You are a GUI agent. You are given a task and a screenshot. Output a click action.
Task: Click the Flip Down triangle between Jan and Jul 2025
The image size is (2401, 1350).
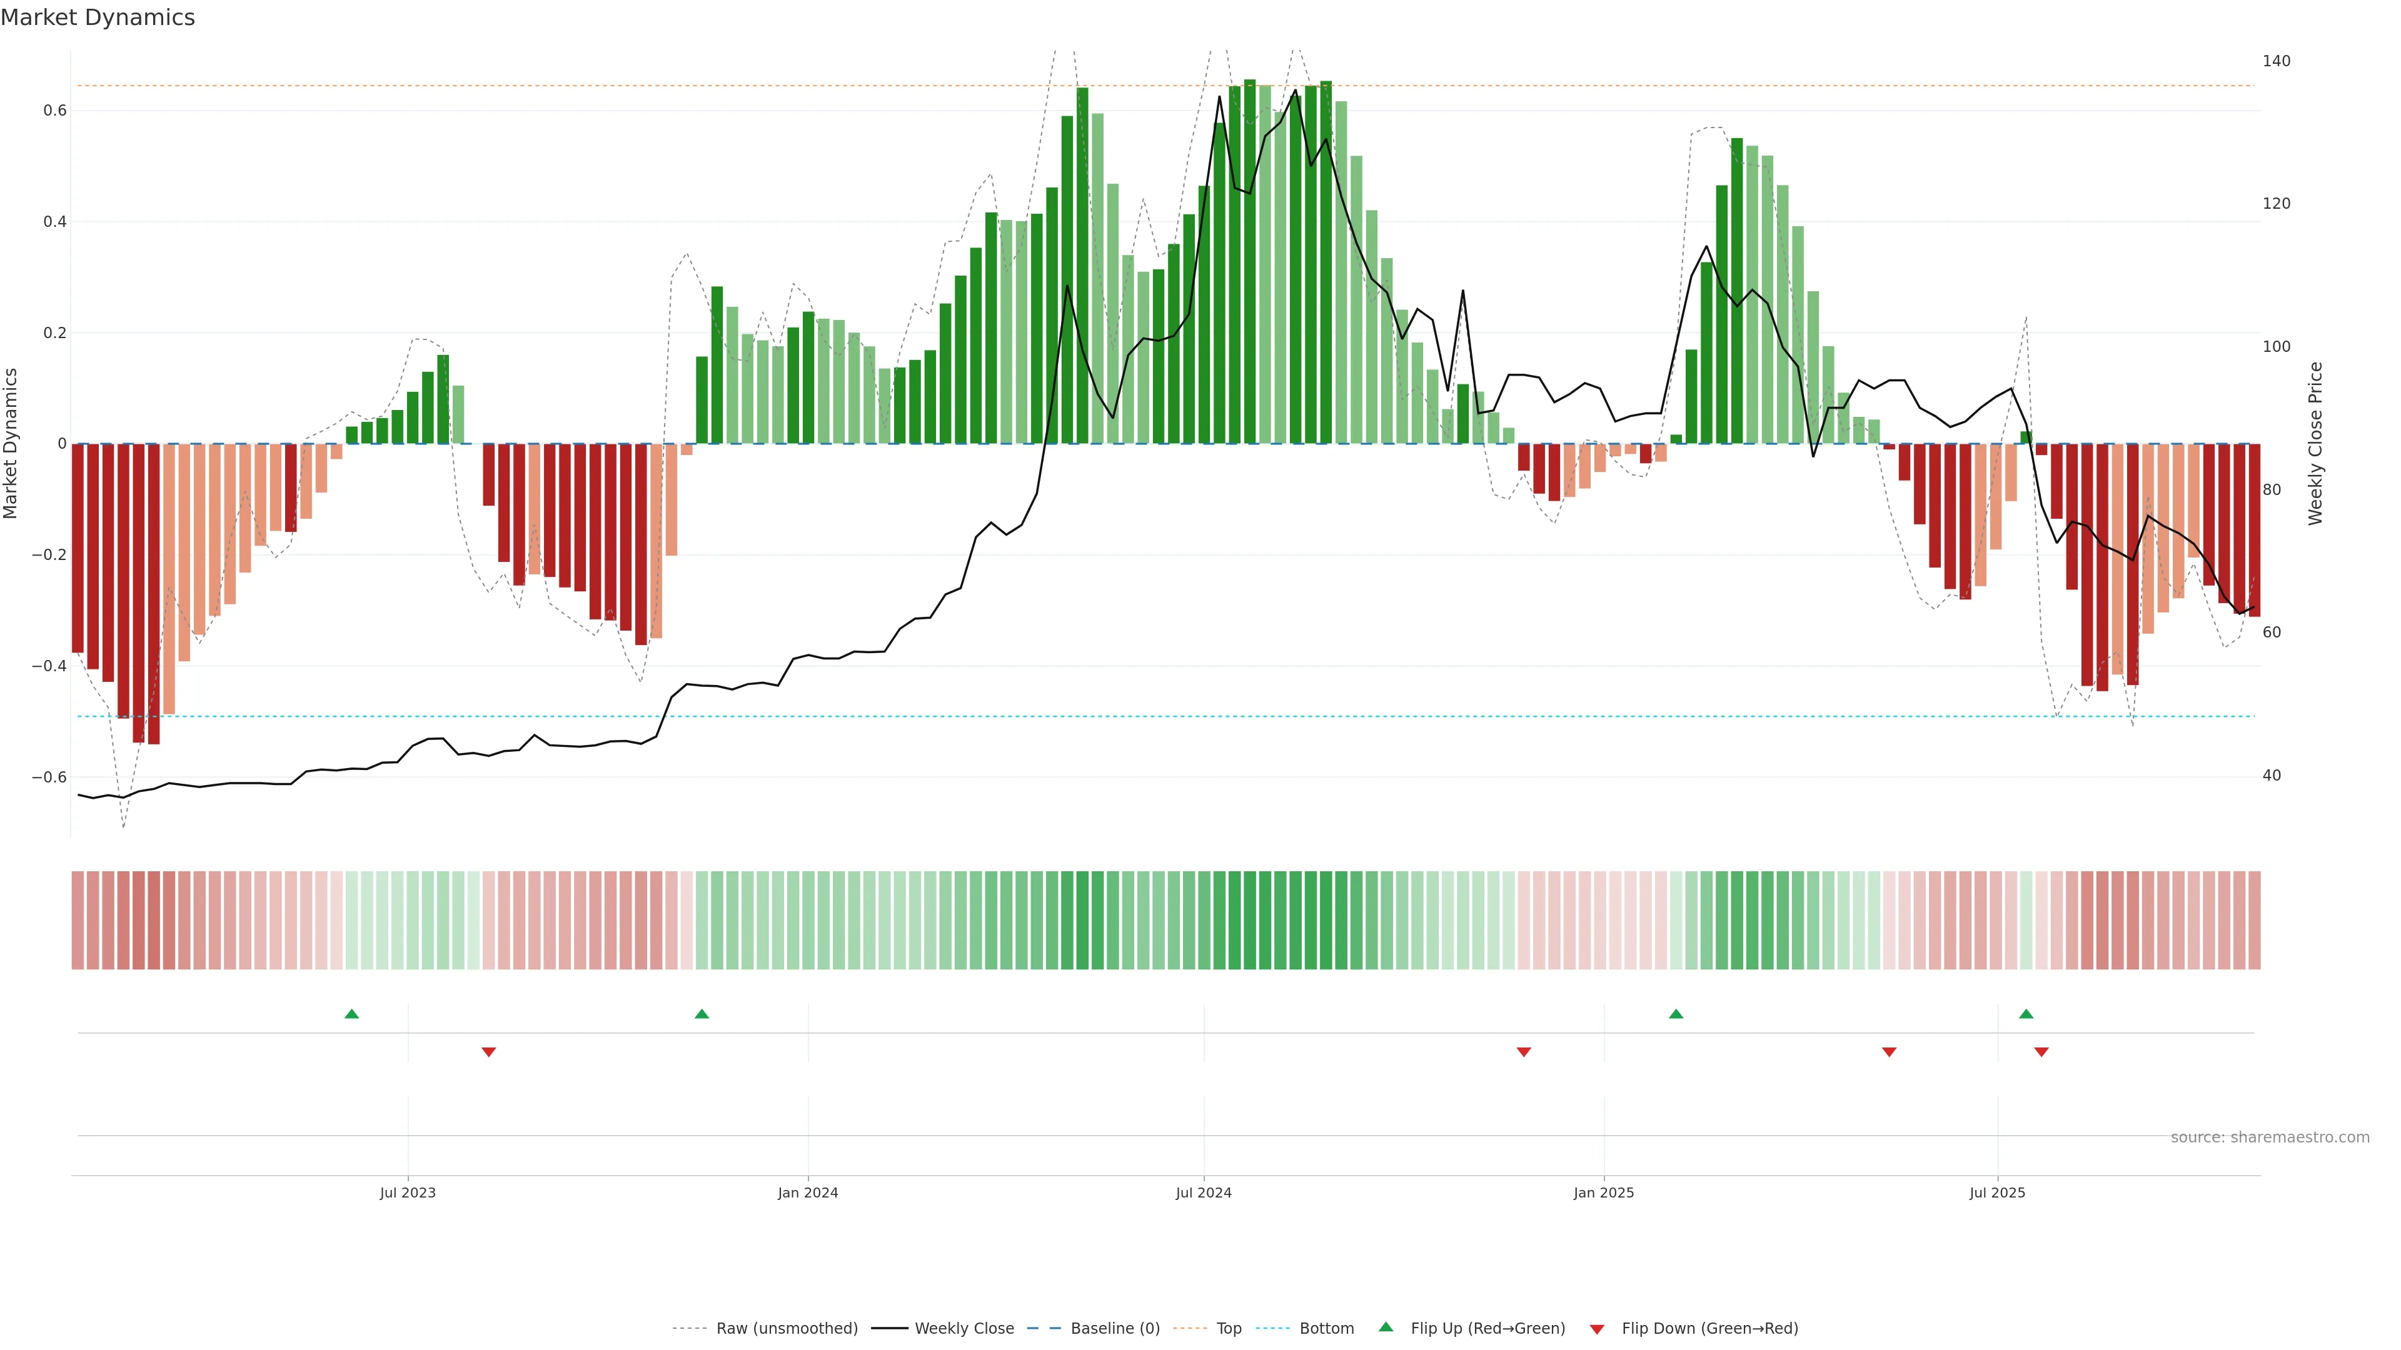pyautogui.click(x=1890, y=1052)
